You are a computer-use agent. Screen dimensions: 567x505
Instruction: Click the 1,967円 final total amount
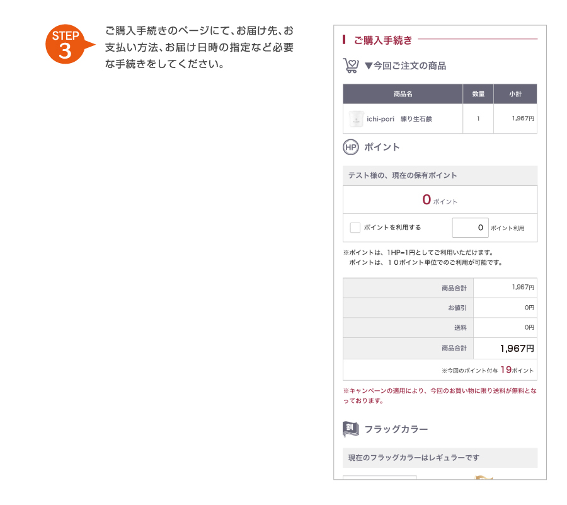[517, 349]
